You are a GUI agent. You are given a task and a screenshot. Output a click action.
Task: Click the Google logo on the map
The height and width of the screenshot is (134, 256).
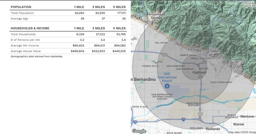[x=139, y=131]
